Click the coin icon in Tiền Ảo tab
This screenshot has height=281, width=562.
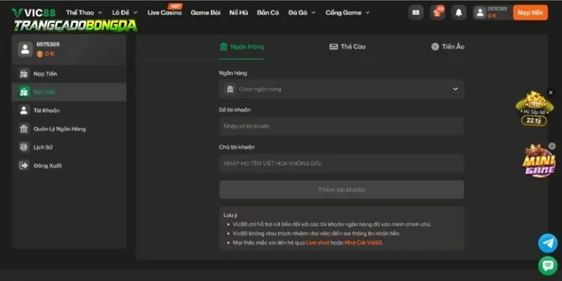(435, 47)
